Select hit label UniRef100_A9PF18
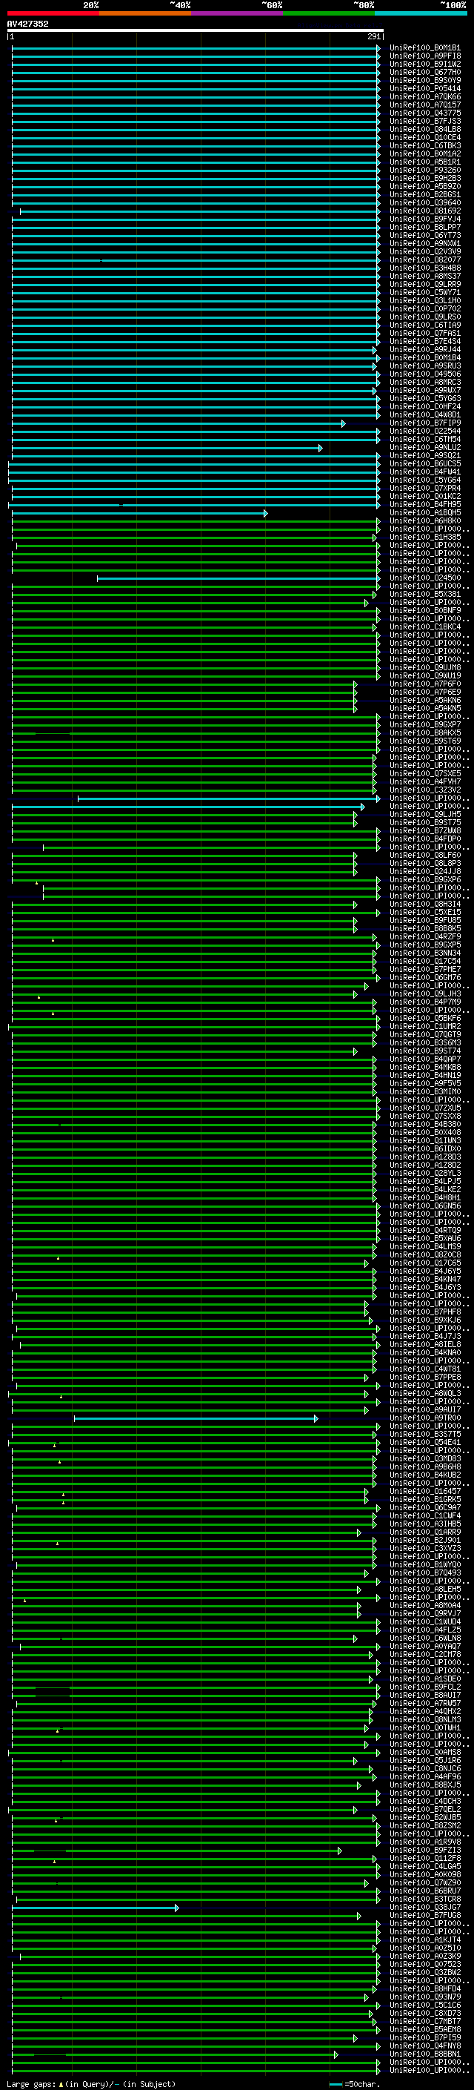 (x=425, y=56)
